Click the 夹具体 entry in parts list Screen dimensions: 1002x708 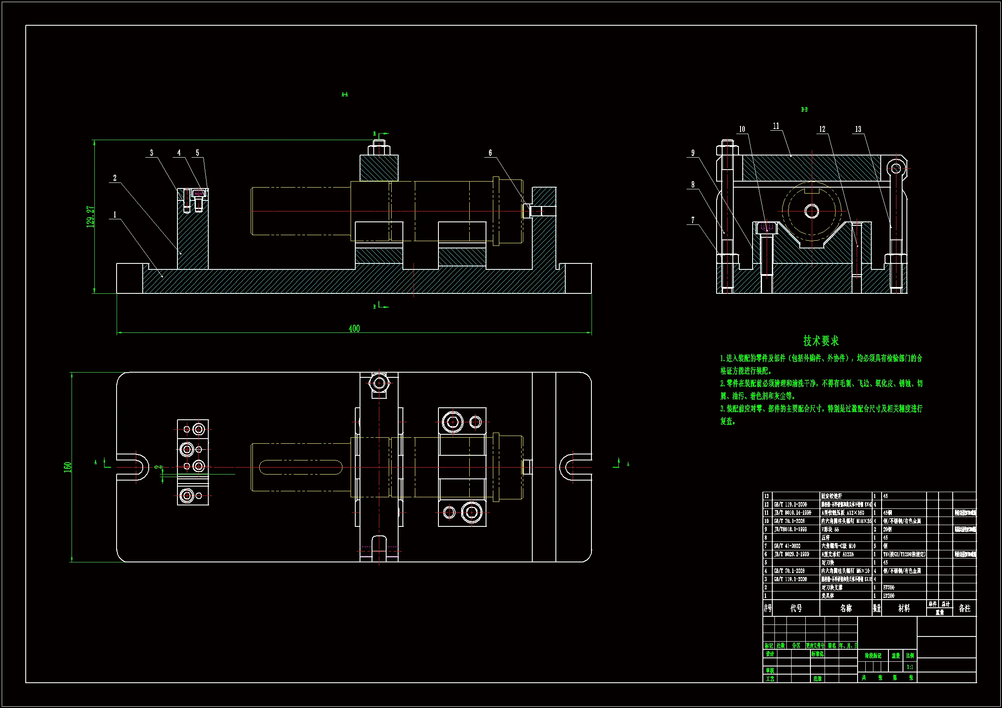[828, 596]
